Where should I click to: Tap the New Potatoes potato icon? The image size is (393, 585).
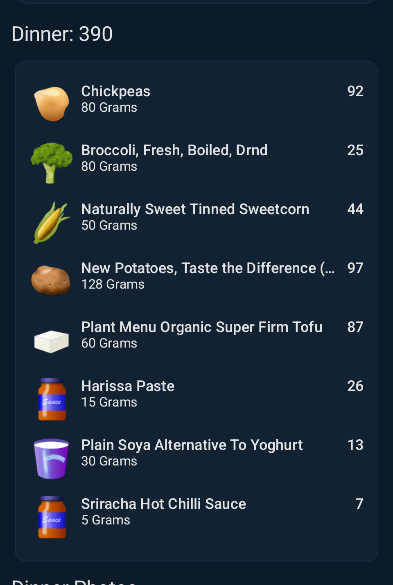click(x=51, y=280)
